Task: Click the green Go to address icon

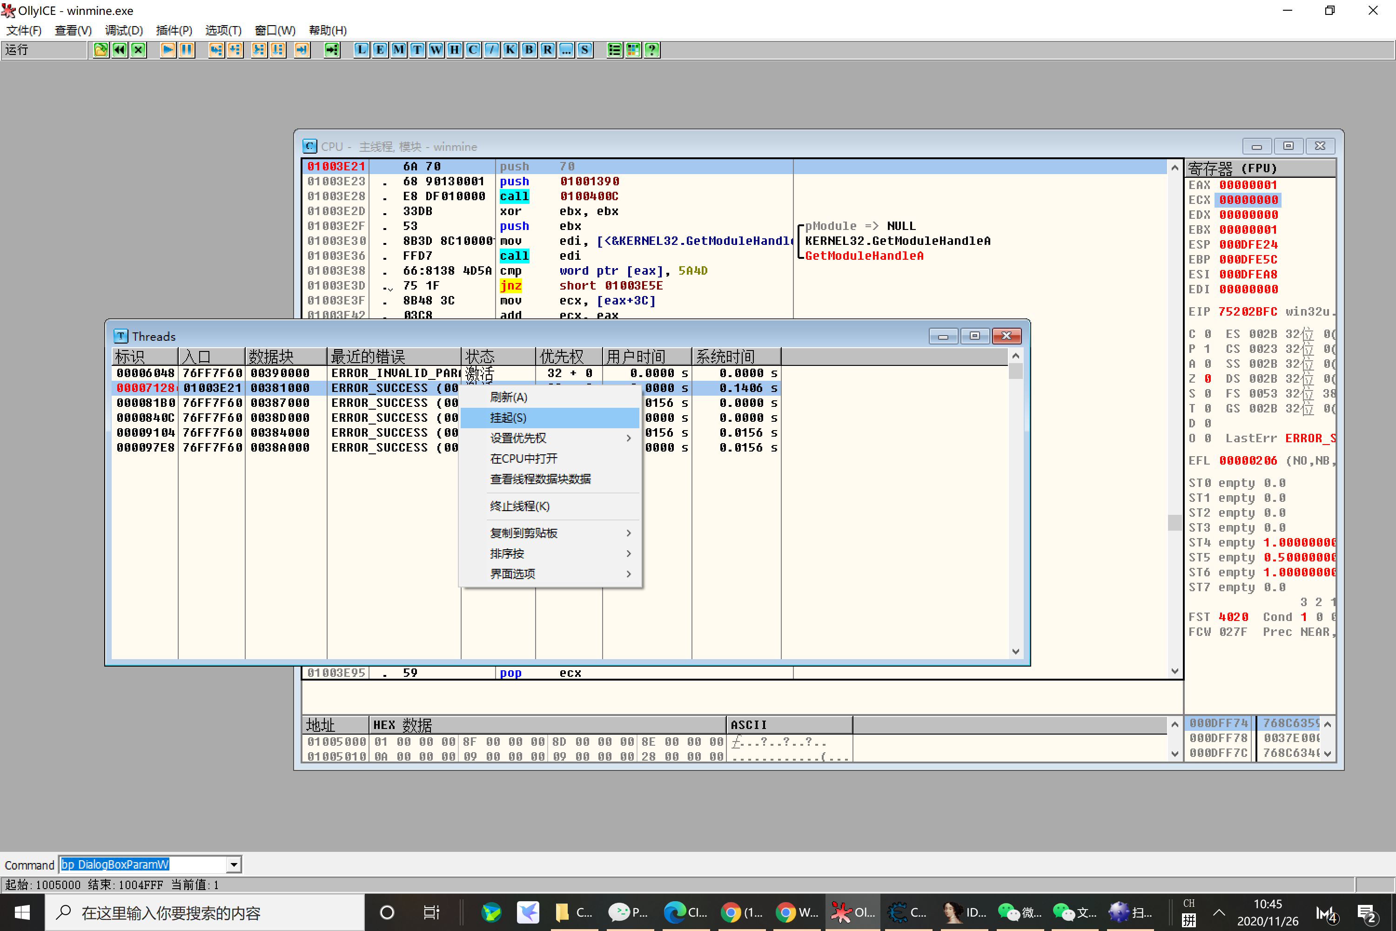Action: pyautogui.click(x=332, y=50)
